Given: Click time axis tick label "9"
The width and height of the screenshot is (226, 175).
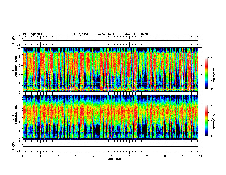Looking at the screenshot, I should point(183,156).
